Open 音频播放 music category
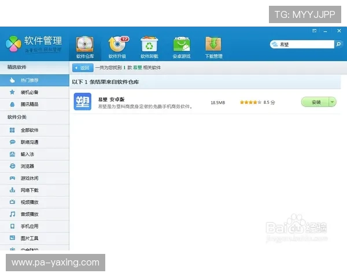Viewport: 347px width, 277px height. click(x=35, y=214)
